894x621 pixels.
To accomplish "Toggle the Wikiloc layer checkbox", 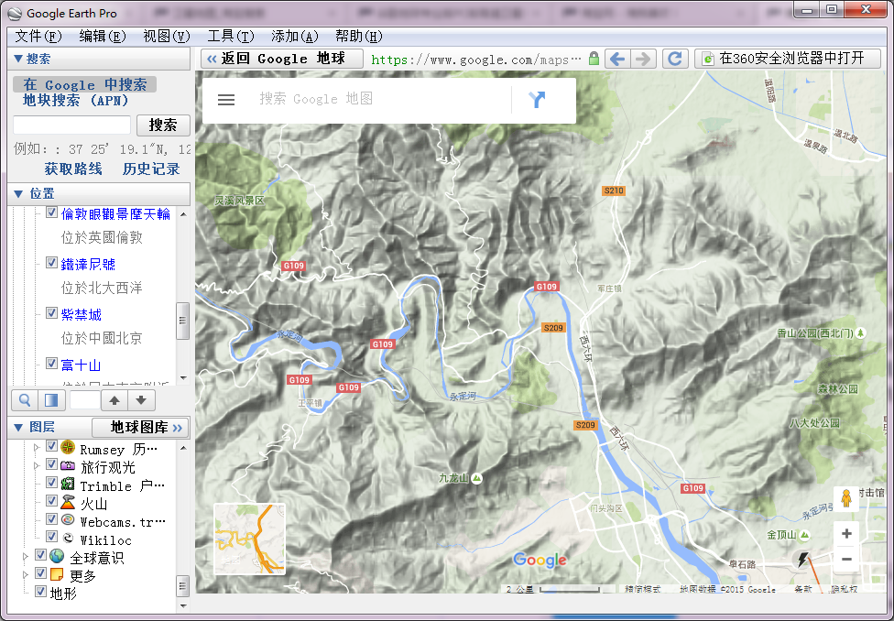I will (x=51, y=537).
